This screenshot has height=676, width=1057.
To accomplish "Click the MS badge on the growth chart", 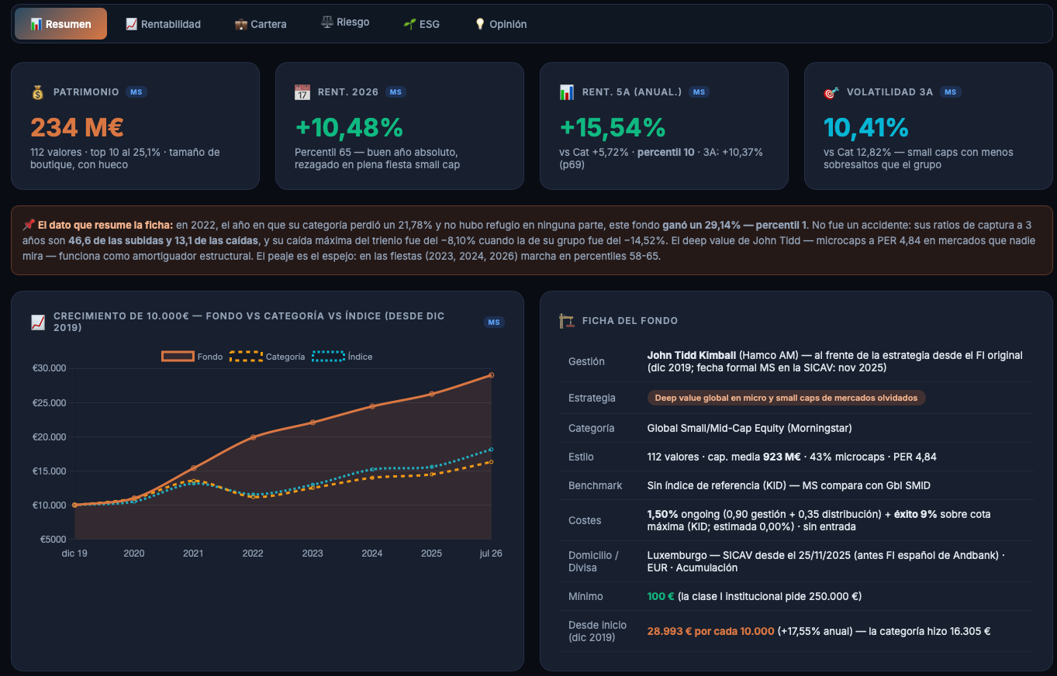I will coord(494,322).
